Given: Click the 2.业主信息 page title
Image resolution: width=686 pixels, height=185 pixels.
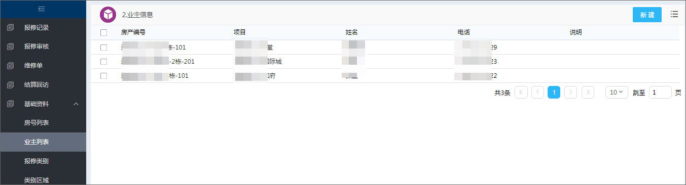Looking at the screenshot, I should (137, 15).
